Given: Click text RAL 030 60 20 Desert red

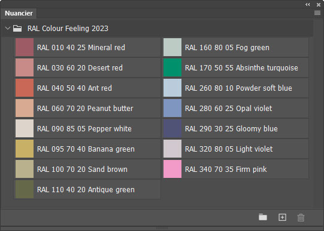Looking at the screenshot, I should point(80,67).
